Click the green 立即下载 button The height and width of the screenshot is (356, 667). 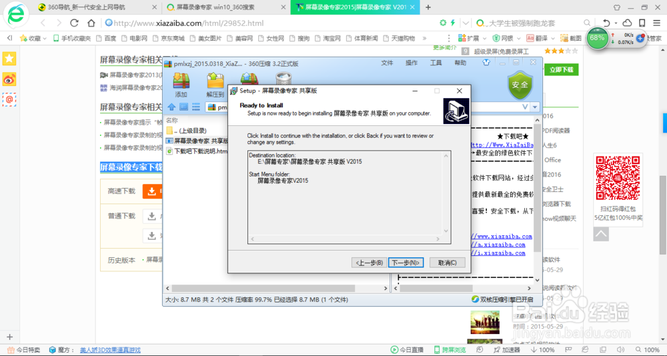pos(561,70)
